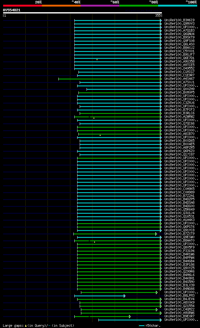
Task: Select the UniRef100_B3LX39 label
Action: pos(179,285)
